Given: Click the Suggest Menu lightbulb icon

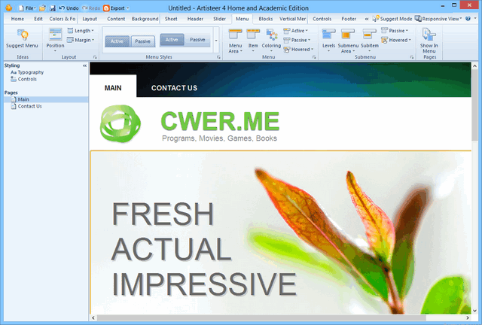Looking at the screenshot, I should click(23, 35).
